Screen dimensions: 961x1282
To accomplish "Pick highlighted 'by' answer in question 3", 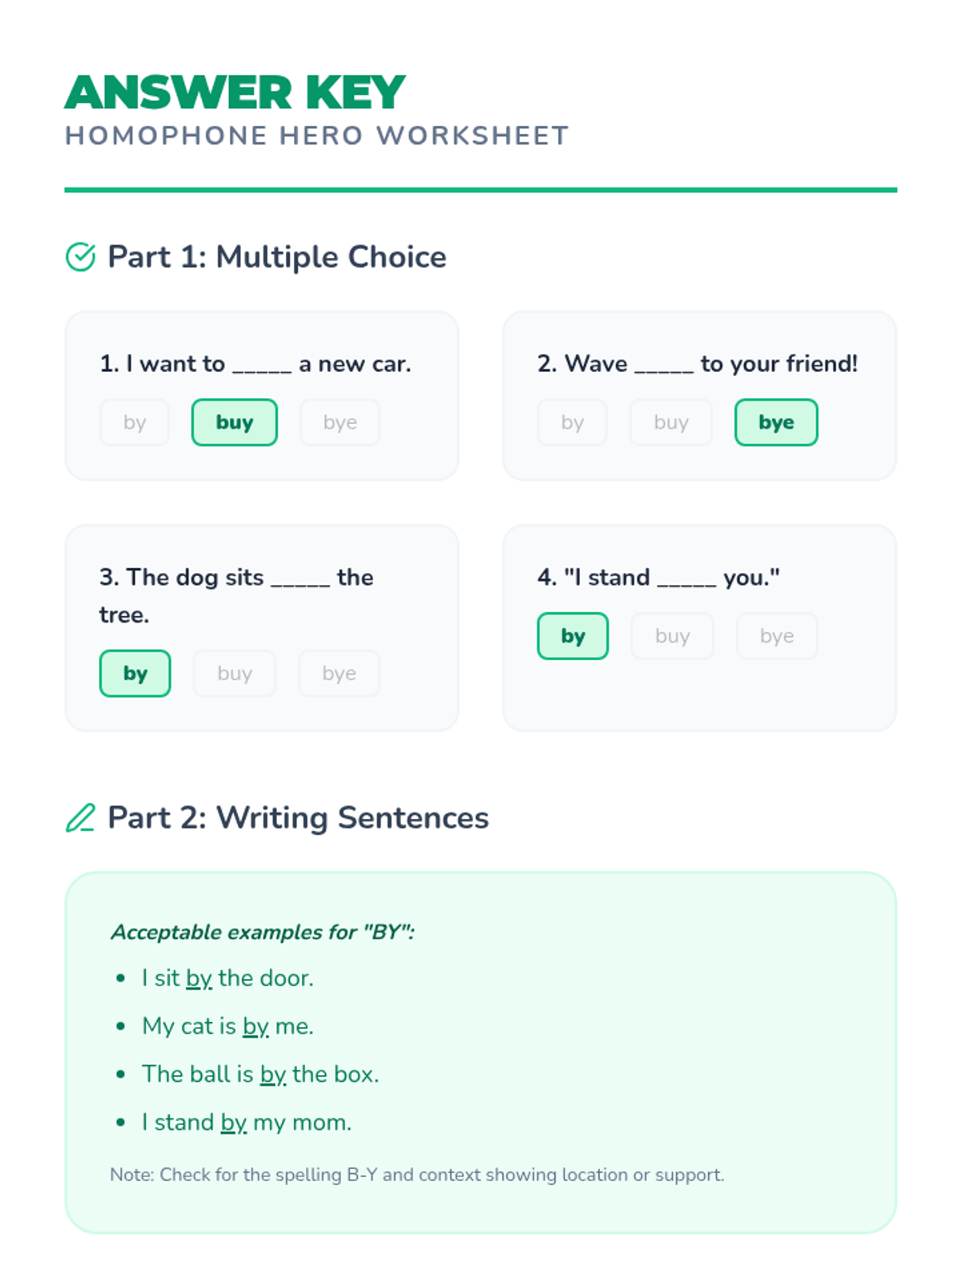I will (x=135, y=673).
